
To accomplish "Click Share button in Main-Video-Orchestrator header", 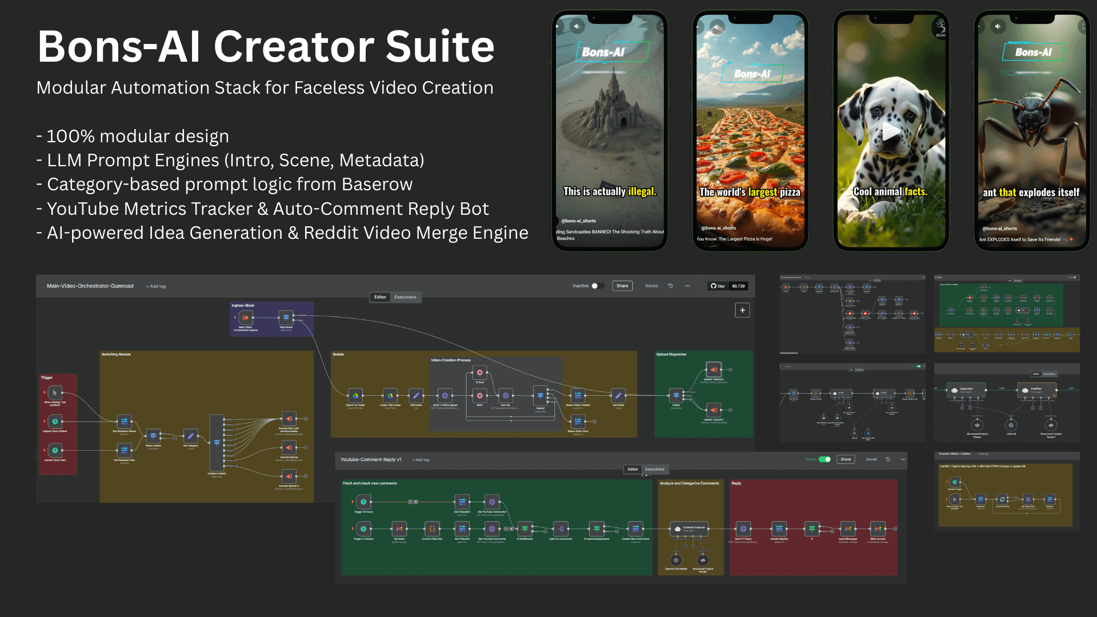I will coord(622,286).
